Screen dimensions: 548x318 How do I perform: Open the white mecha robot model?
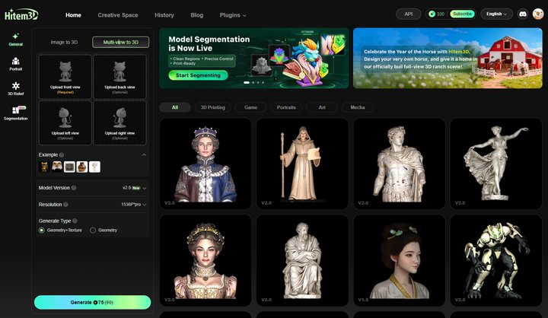496,260
